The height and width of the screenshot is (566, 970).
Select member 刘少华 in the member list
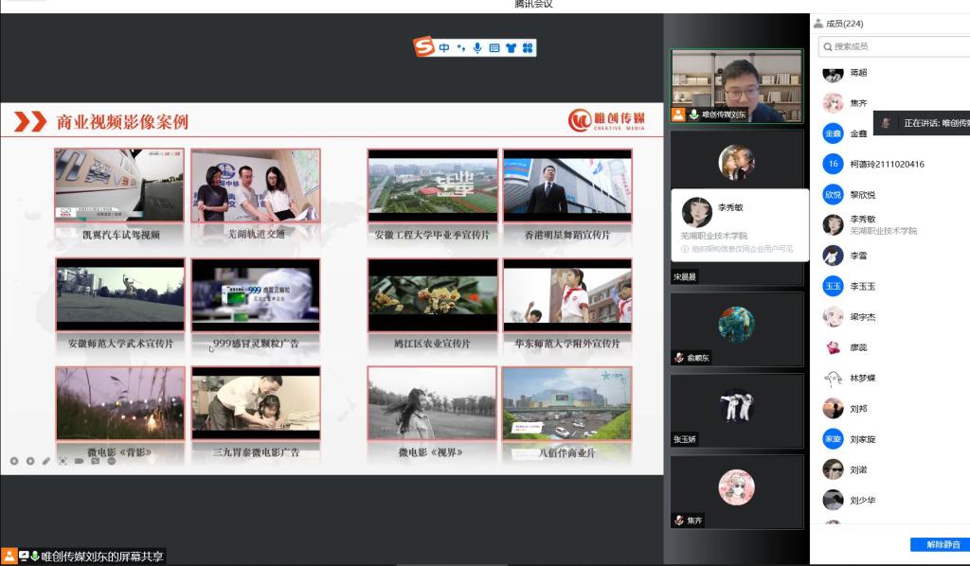862,500
